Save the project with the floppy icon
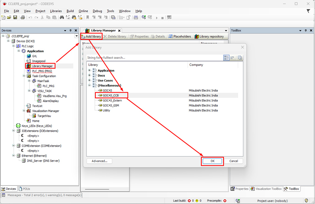This screenshot has width=315, height=204. click(x=15, y=17)
